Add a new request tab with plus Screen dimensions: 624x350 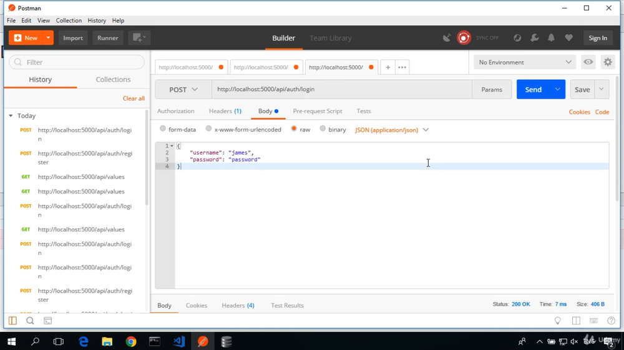coord(388,67)
